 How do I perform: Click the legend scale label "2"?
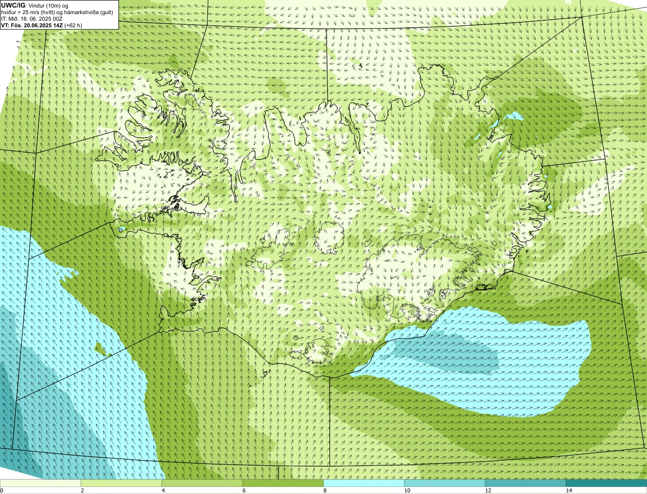[x=82, y=490]
